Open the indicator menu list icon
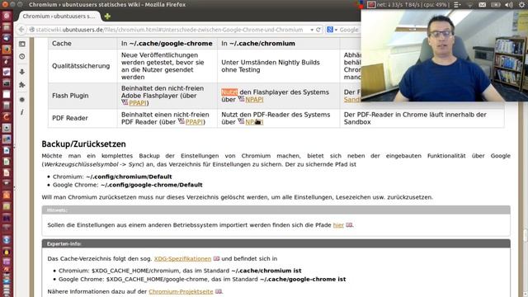Image resolution: width=528 pixels, height=297 pixels. click(457, 5)
